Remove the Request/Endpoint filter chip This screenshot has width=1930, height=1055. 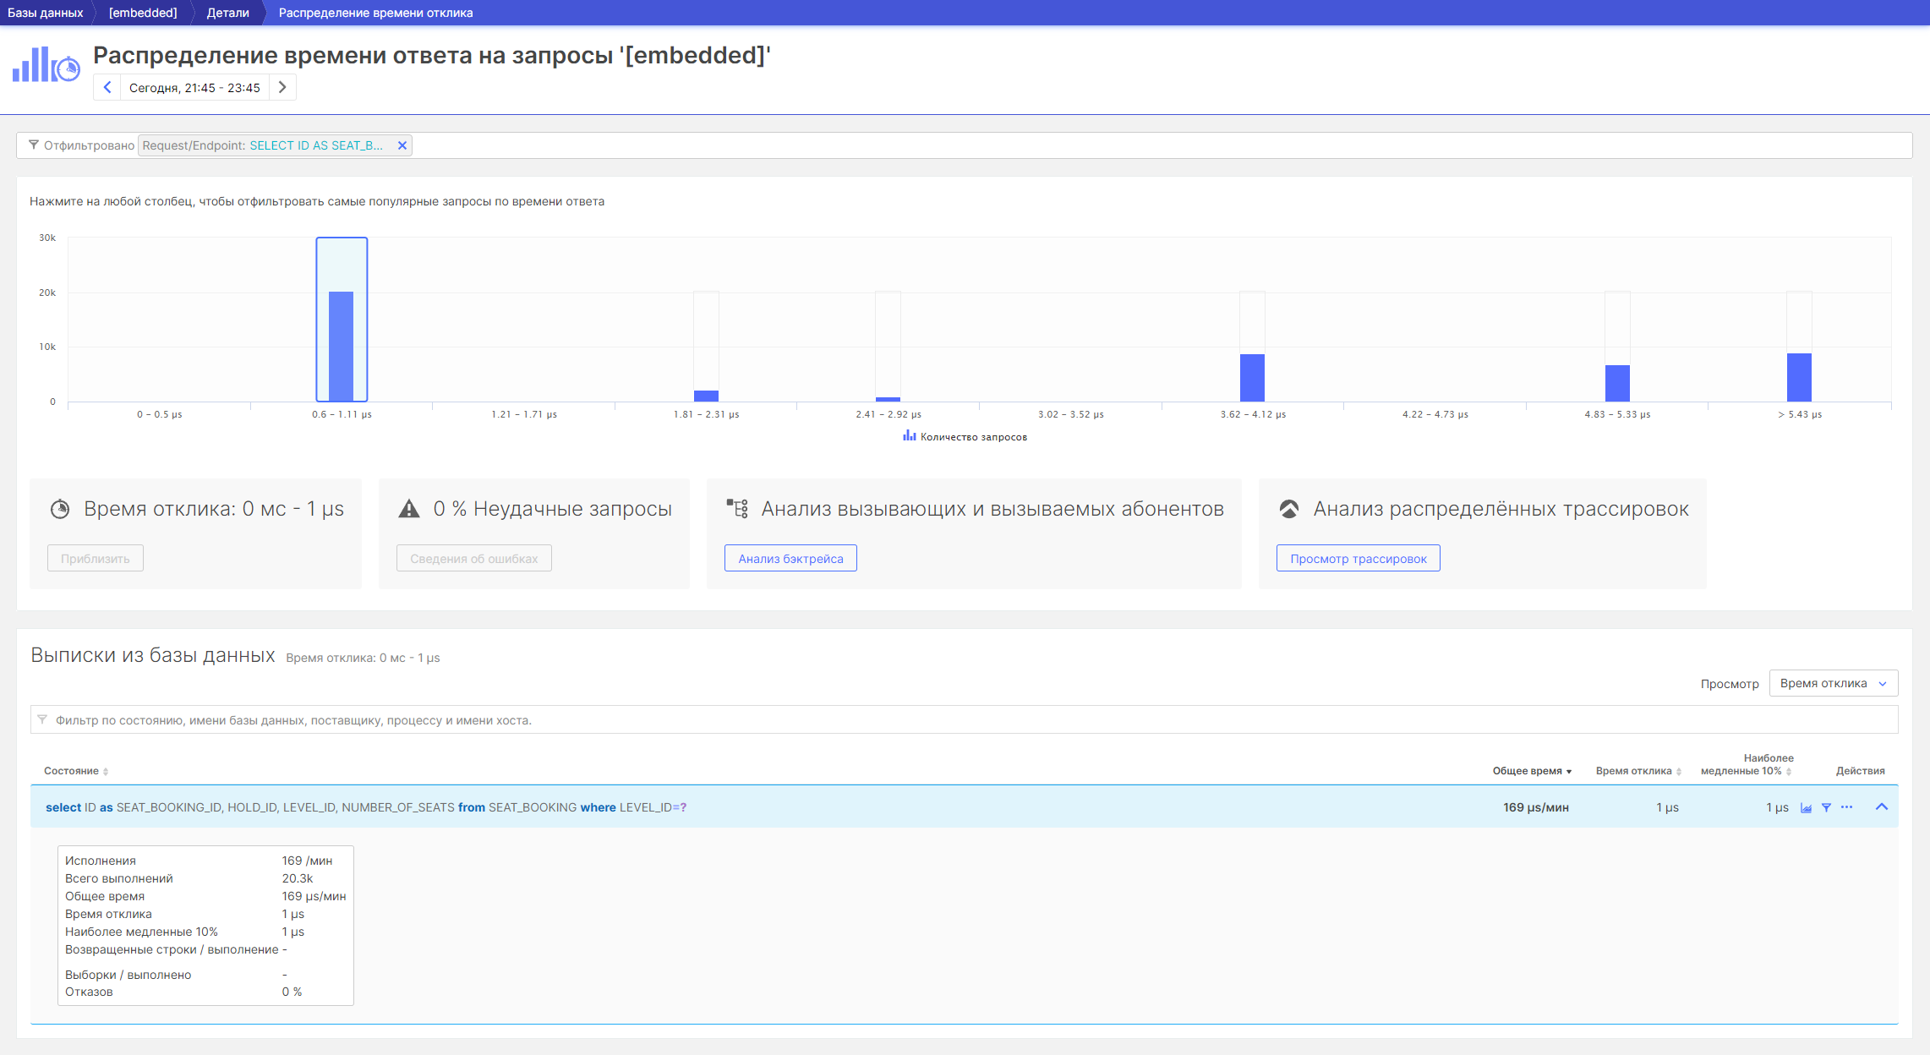pos(402,145)
